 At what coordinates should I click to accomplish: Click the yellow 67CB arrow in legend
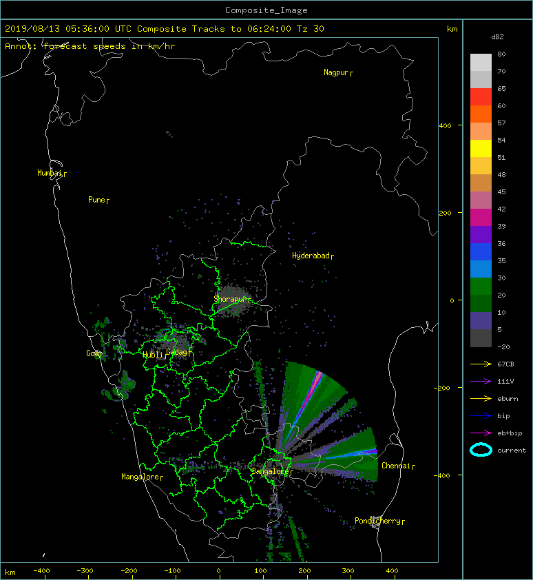[x=481, y=364]
